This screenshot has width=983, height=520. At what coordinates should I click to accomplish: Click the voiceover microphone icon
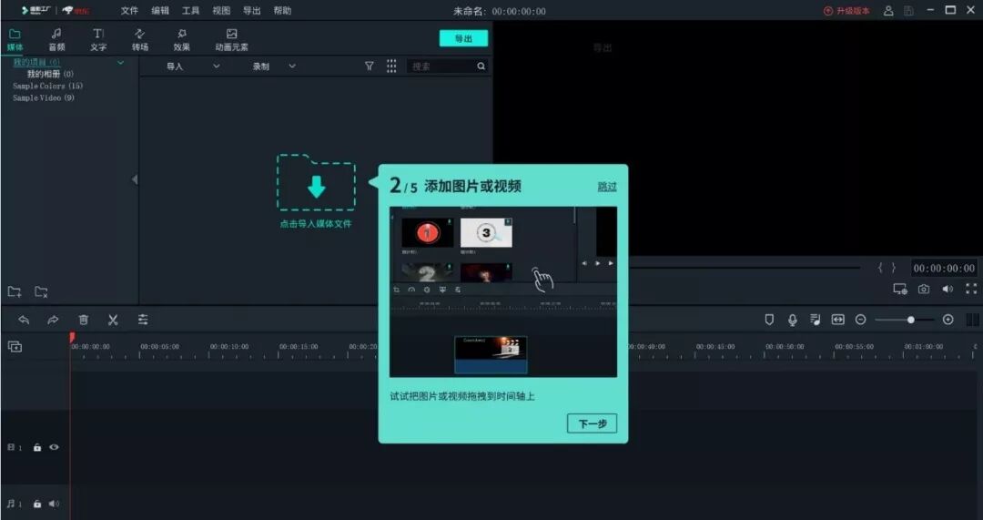click(x=793, y=320)
